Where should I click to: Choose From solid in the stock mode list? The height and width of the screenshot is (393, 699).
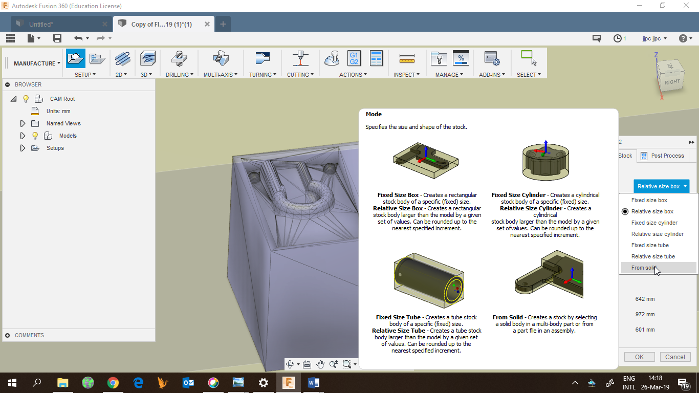[x=644, y=268]
